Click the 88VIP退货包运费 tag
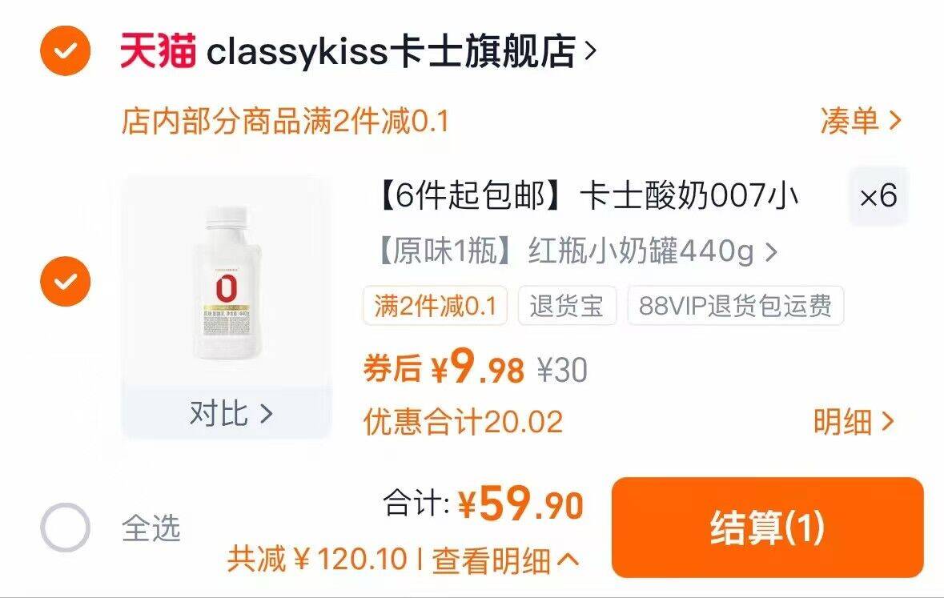The width and height of the screenshot is (944, 598). tap(735, 306)
